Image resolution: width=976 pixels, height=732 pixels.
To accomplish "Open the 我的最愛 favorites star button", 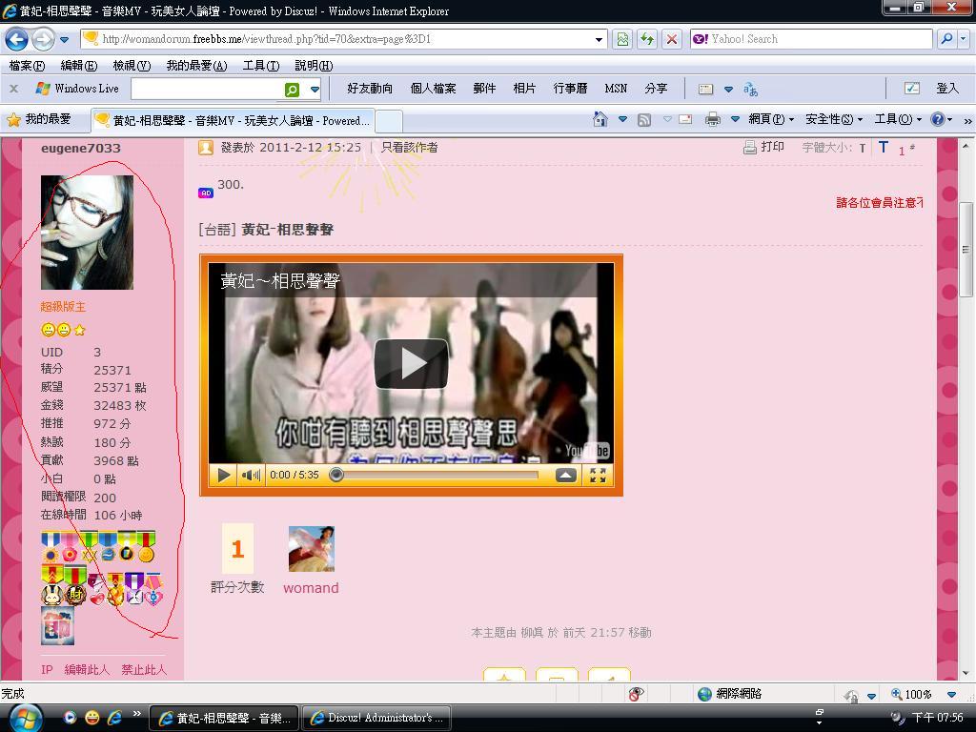I will pos(38,119).
